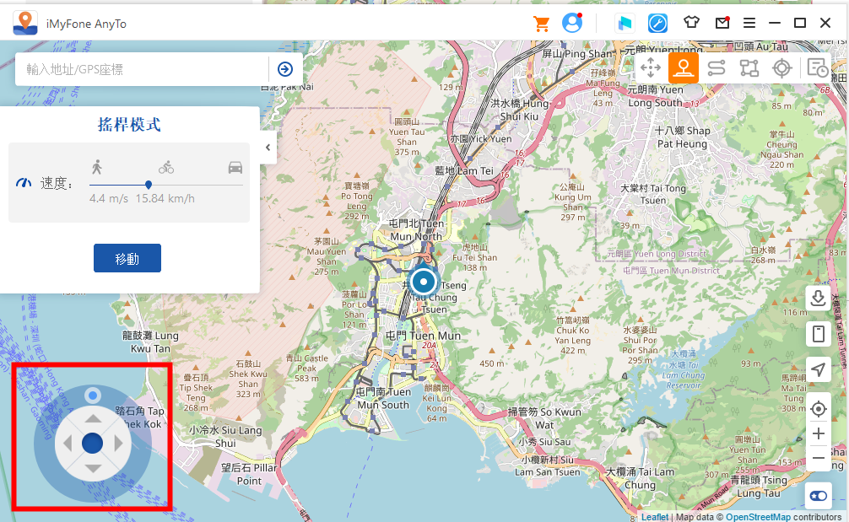The image size is (849, 522).
Task: Click the 搖桿模式 panel title
Action: tap(129, 125)
